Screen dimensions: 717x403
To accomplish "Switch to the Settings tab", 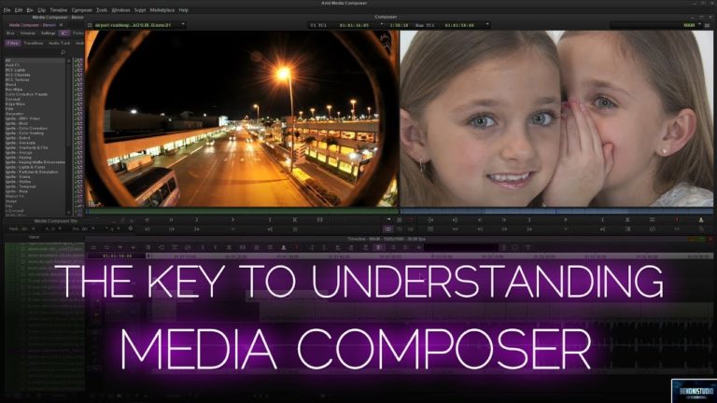I will pyautogui.click(x=48, y=34).
